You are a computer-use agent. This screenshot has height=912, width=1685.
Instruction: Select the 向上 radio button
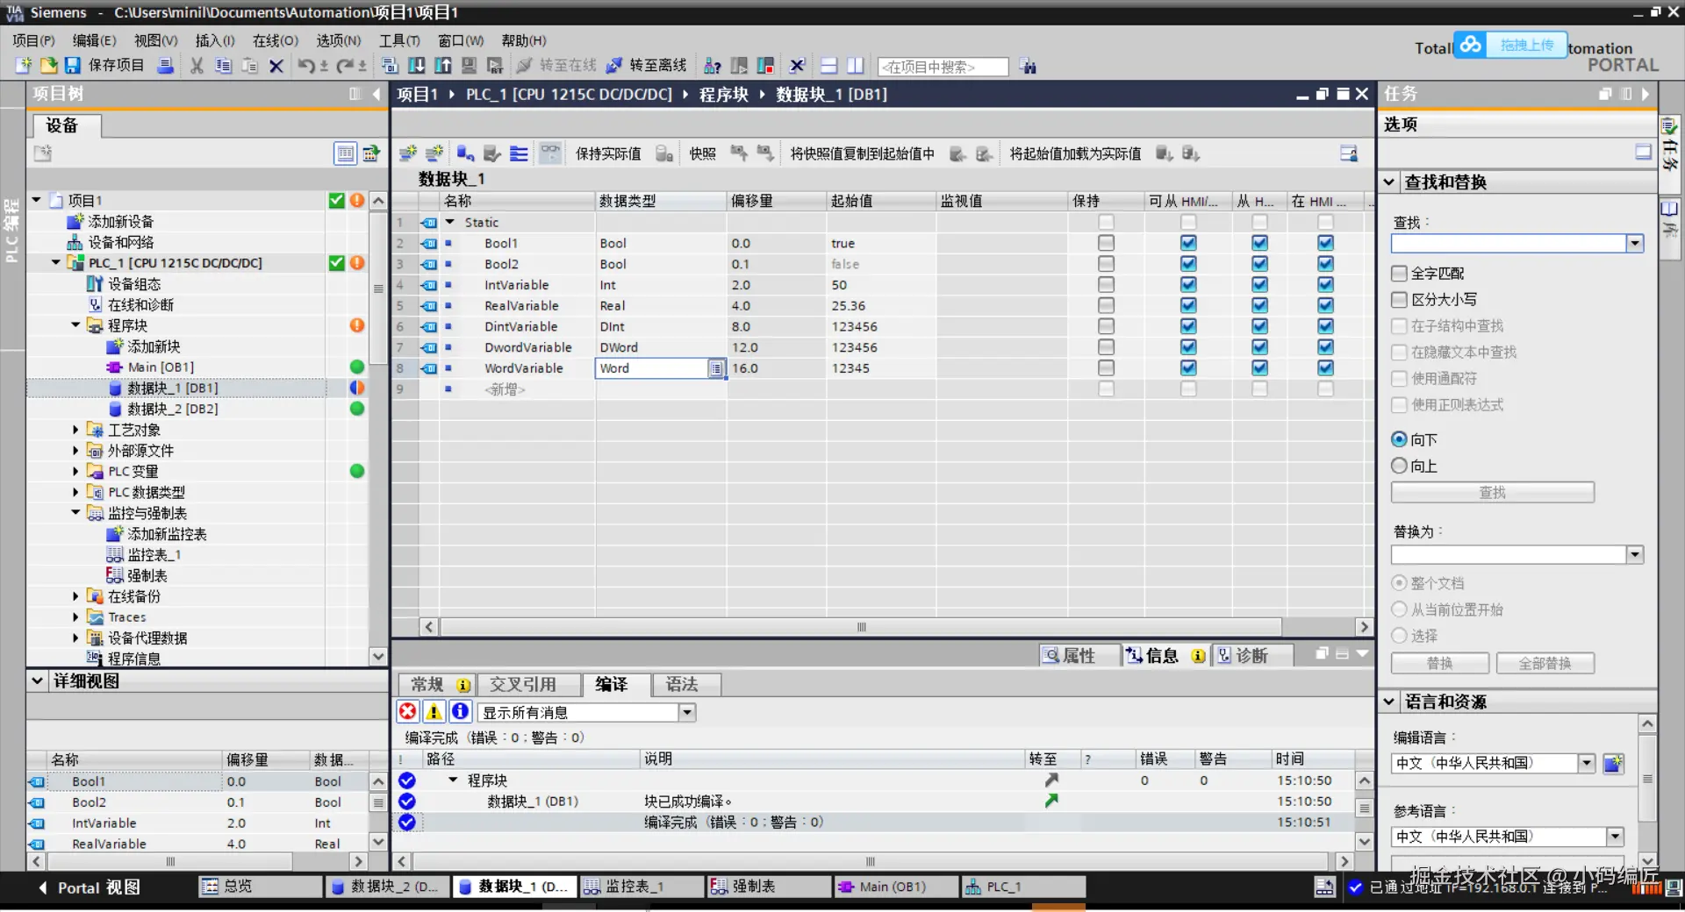pos(1400,466)
